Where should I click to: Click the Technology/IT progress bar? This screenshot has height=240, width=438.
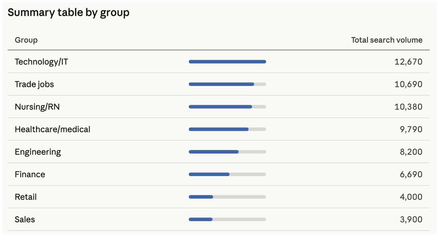click(227, 62)
